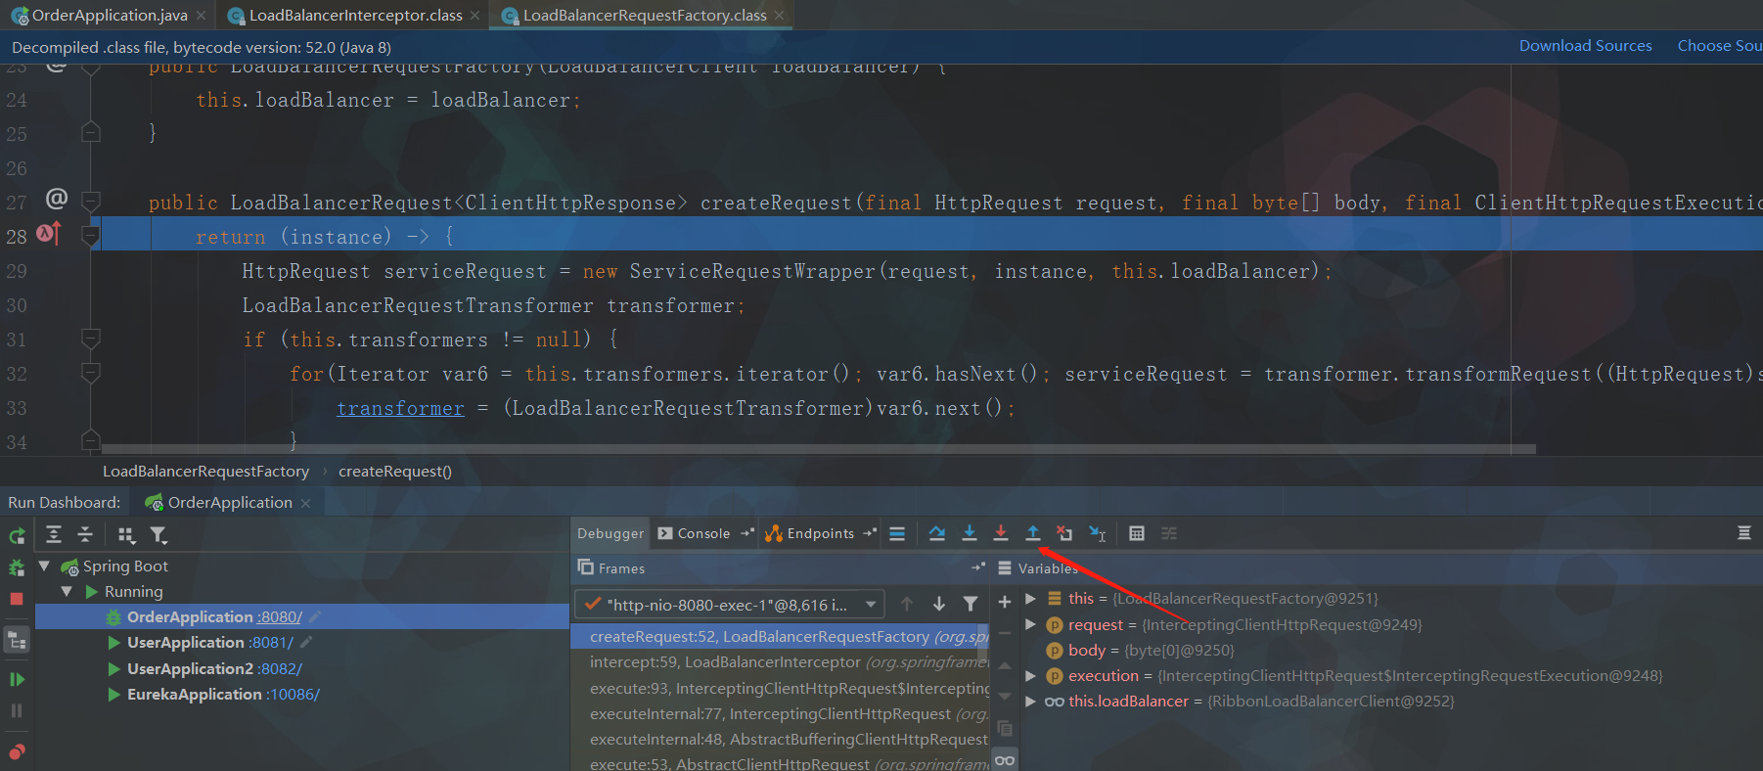Stop the running application with red square
The height and width of the screenshot is (771, 1763).
(x=17, y=598)
